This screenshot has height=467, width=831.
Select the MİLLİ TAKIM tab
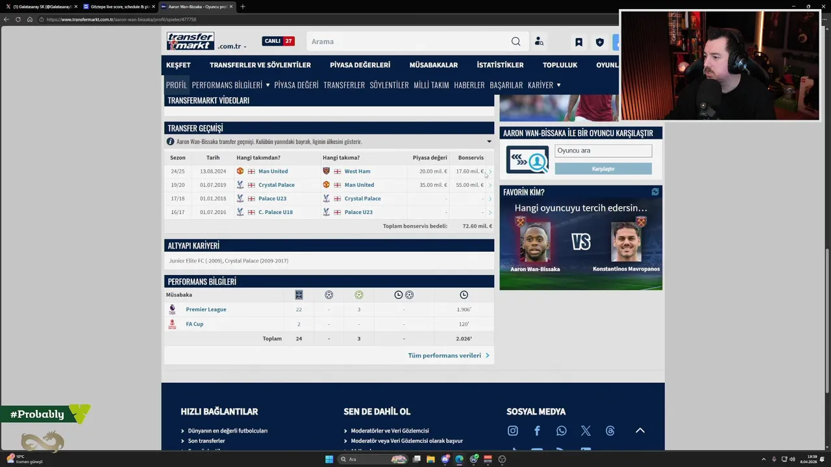coord(431,85)
